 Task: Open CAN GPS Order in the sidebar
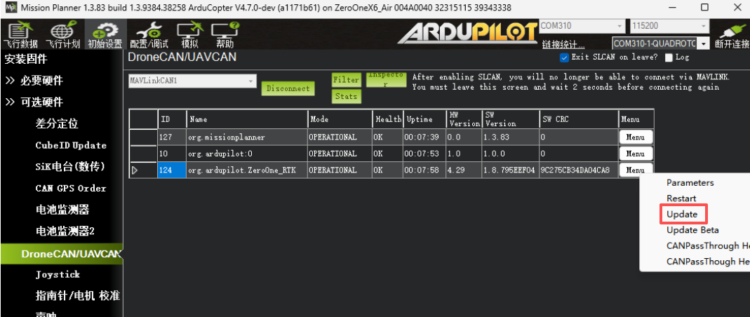point(71,189)
